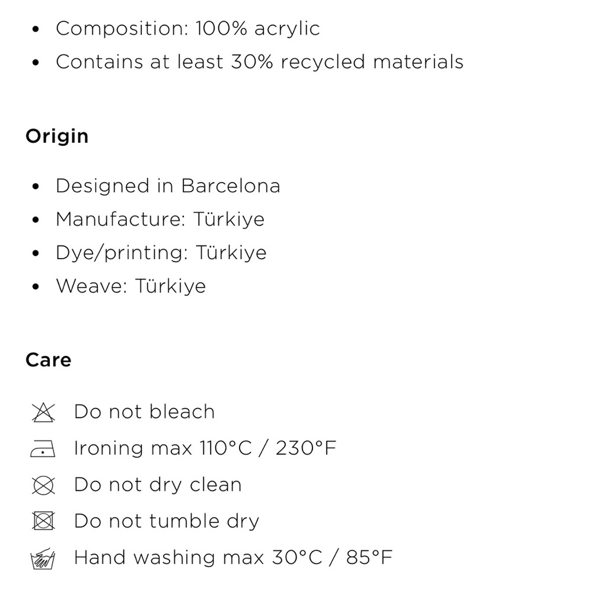593x593 pixels.
Task: Click 'Ironing max 110°C / 230°F' text
Action: pyautogui.click(x=205, y=448)
